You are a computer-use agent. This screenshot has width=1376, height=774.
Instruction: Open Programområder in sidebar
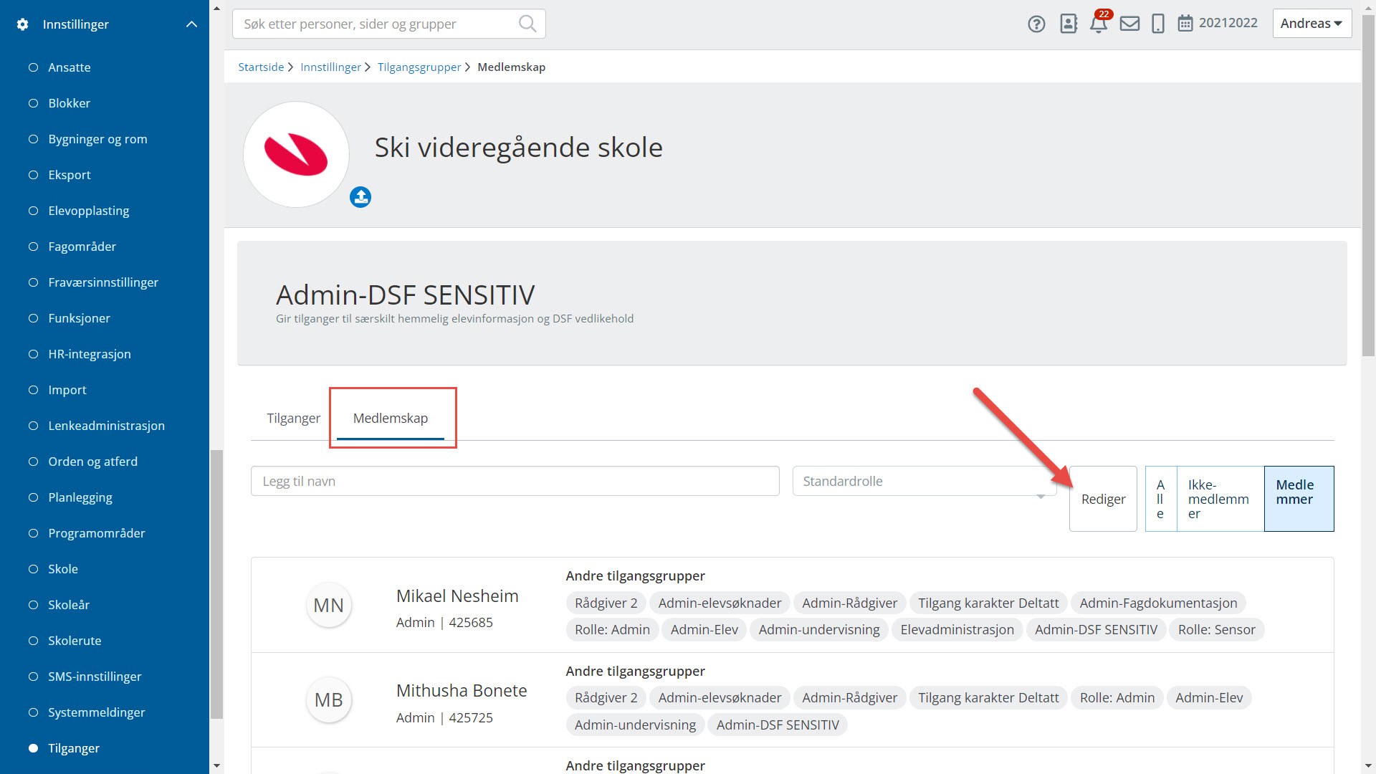(97, 533)
